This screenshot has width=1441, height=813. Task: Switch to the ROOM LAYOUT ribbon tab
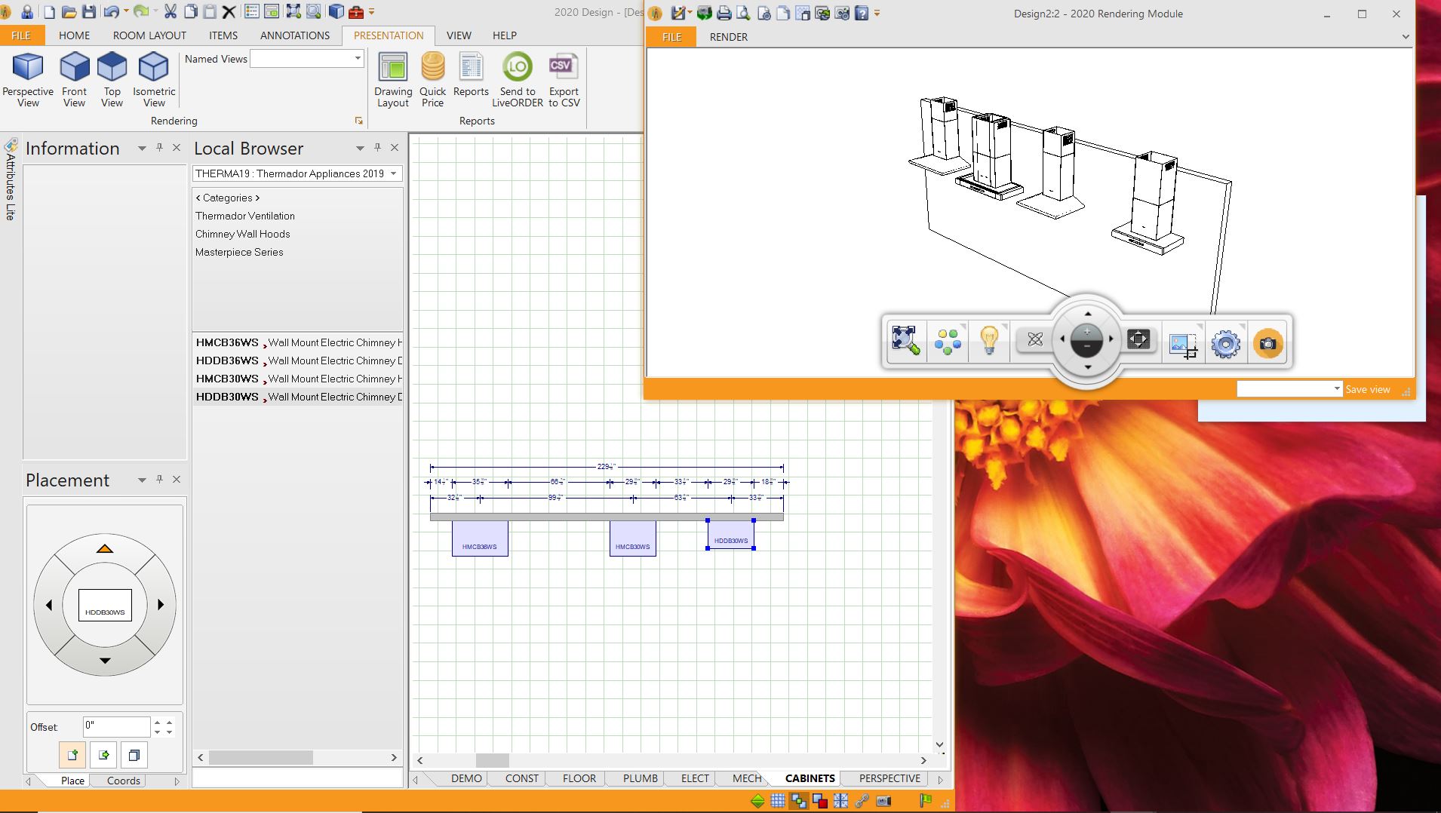pyautogui.click(x=149, y=35)
